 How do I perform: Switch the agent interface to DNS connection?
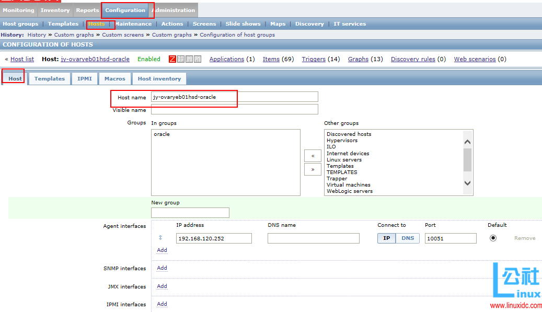(x=408, y=238)
